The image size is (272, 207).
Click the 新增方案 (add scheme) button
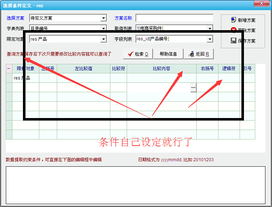(243, 20)
